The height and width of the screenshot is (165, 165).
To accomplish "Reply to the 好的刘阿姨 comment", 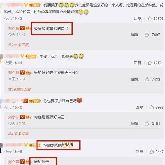I will pos(139,152).
